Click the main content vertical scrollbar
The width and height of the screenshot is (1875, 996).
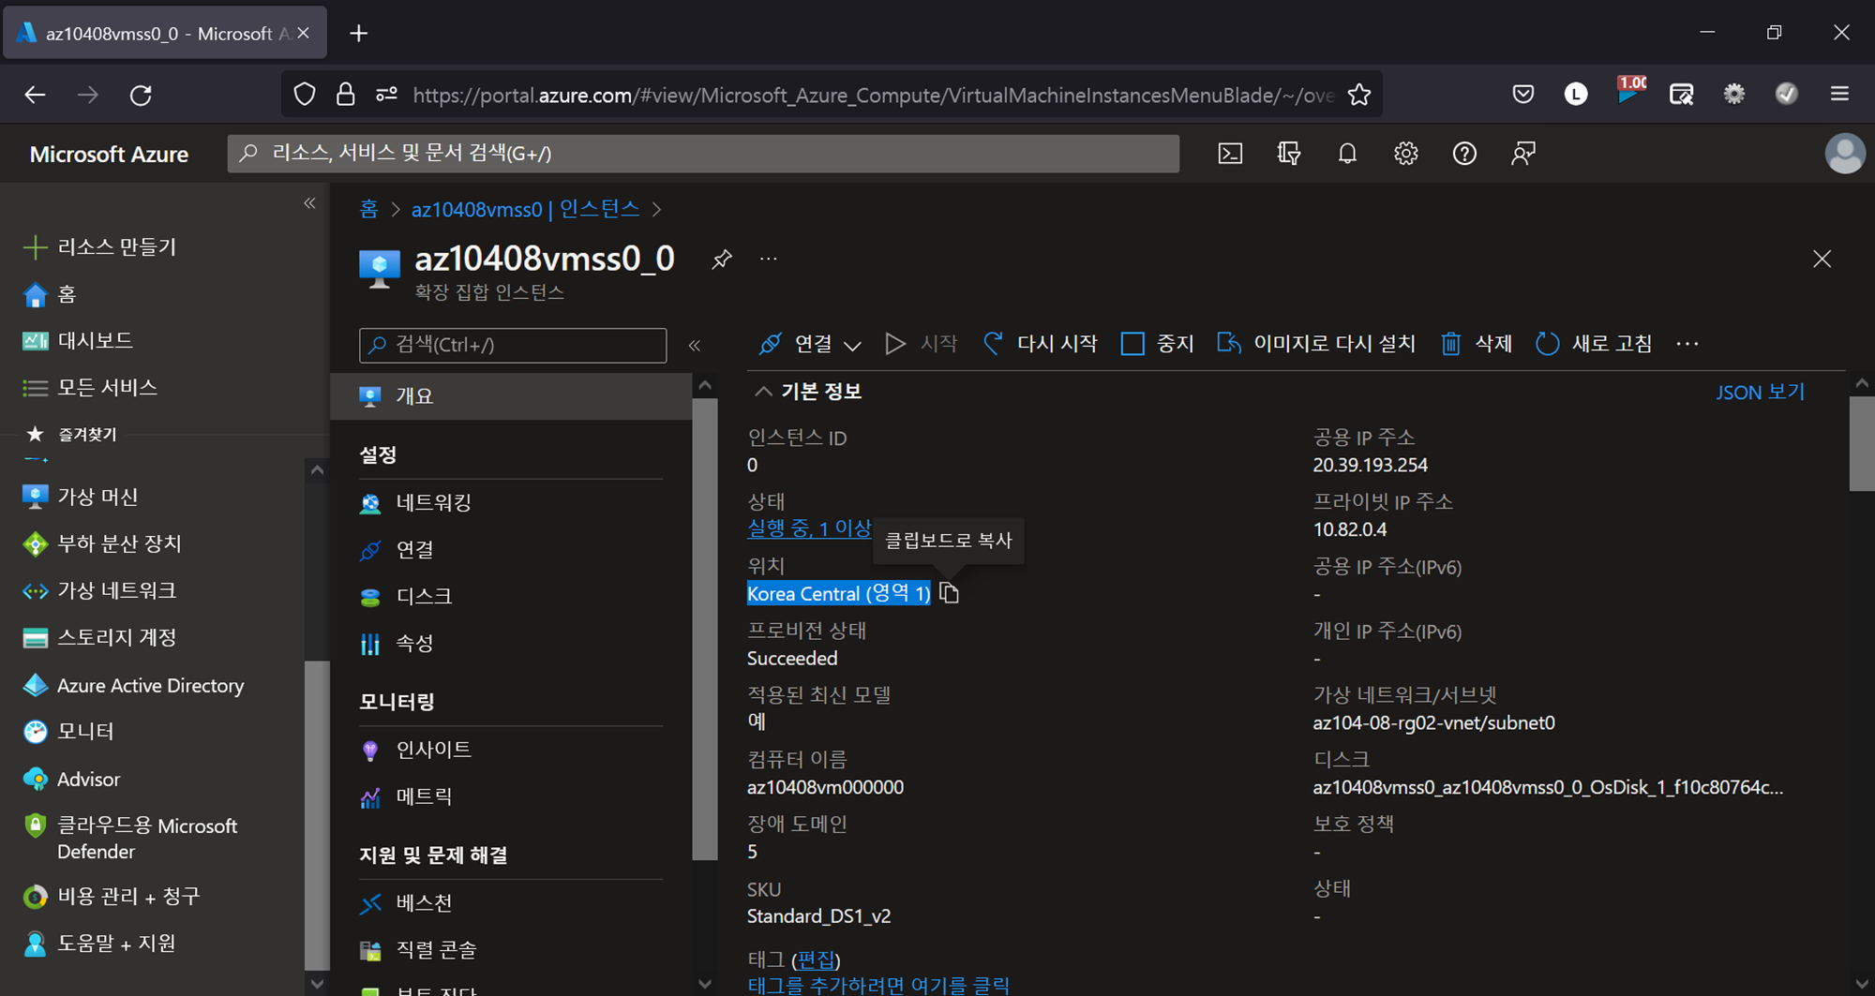pos(1861,443)
